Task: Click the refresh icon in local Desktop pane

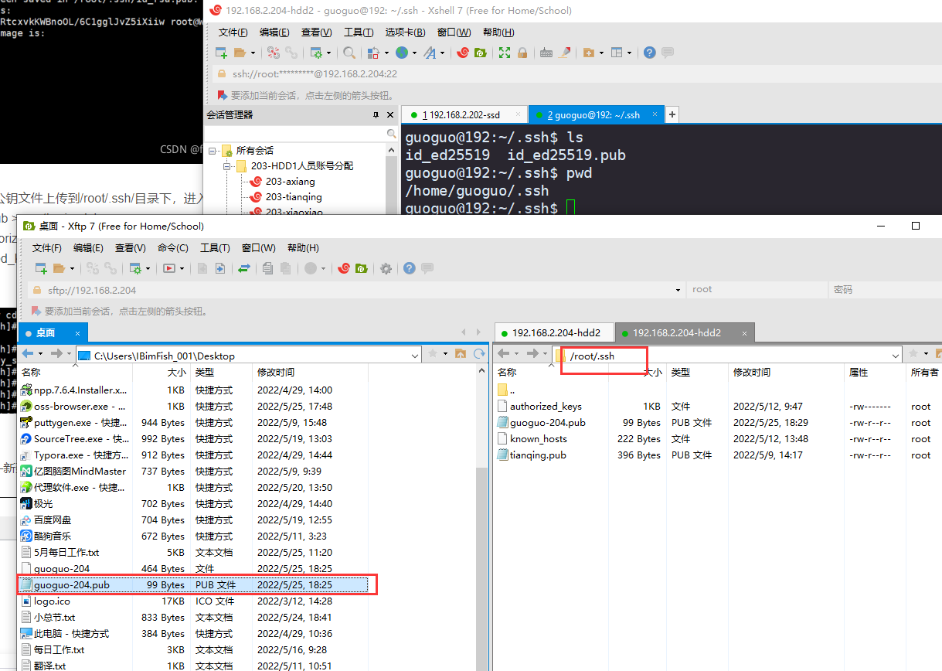Action: point(479,353)
